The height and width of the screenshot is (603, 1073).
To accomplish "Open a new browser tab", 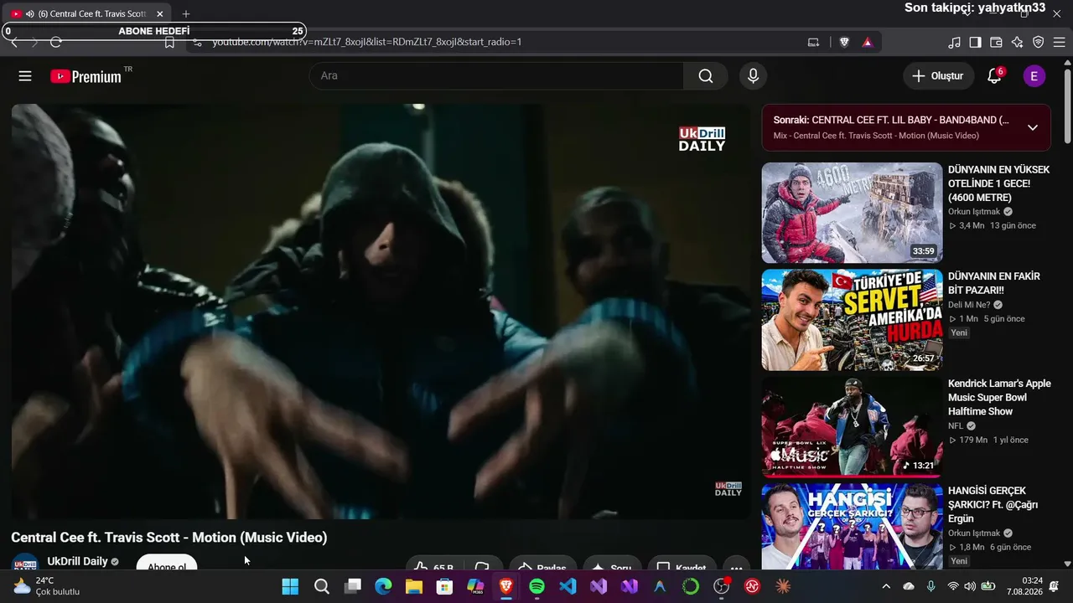I will 186,14.
